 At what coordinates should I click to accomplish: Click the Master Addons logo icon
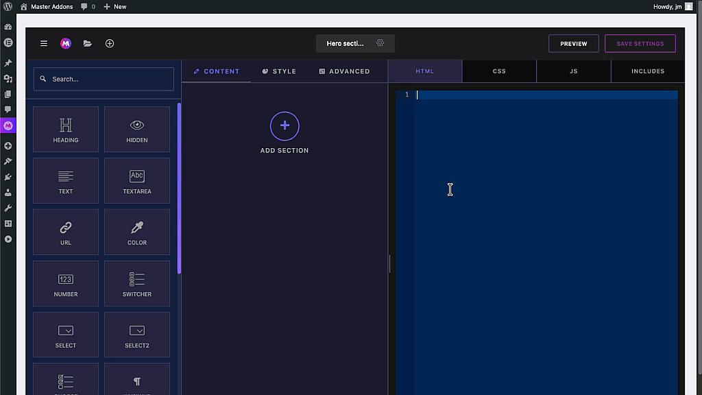66,43
